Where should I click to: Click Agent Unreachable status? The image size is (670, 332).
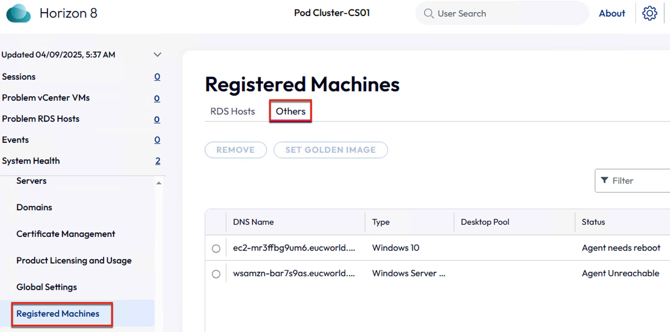point(620,274)
